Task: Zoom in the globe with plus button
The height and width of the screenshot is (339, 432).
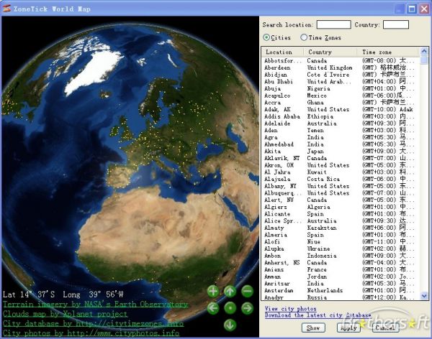Action: [x=213, y=291]
